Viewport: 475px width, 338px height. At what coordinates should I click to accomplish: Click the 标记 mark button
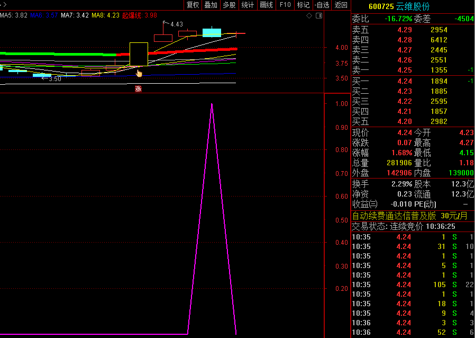pyautogui.click(x=303, y=5)
